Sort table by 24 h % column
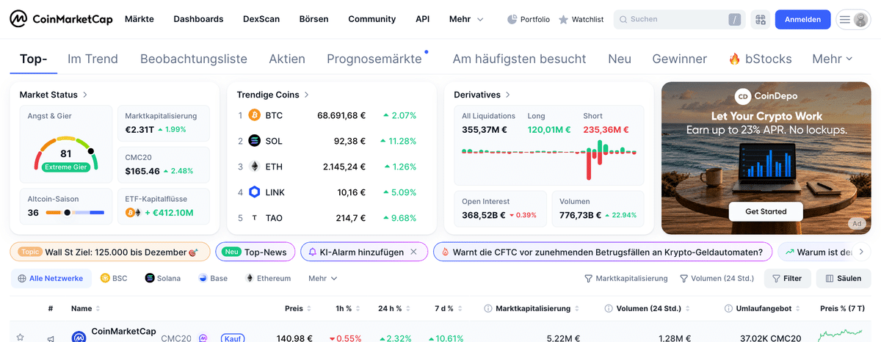This screenshot has width=881, height=342. click(x=393, y=309)
